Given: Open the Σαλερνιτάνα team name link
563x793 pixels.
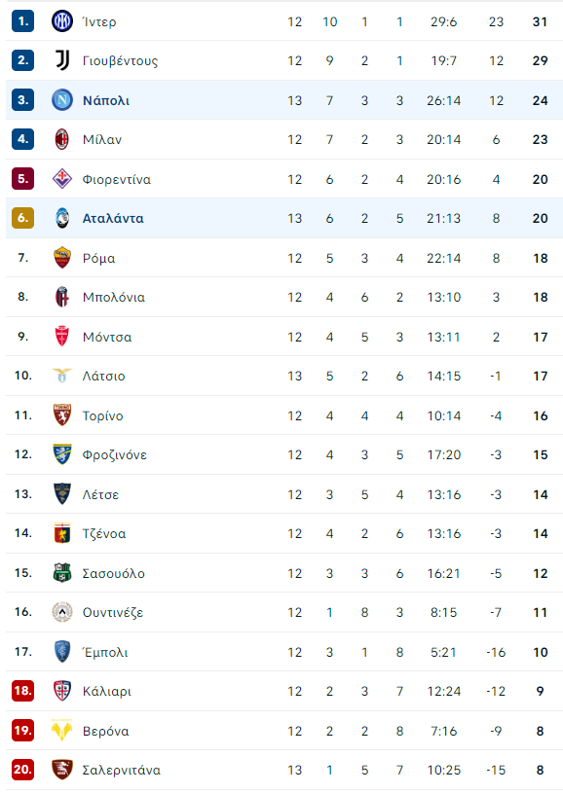Looking at the screenshot, I should point(122,771).
